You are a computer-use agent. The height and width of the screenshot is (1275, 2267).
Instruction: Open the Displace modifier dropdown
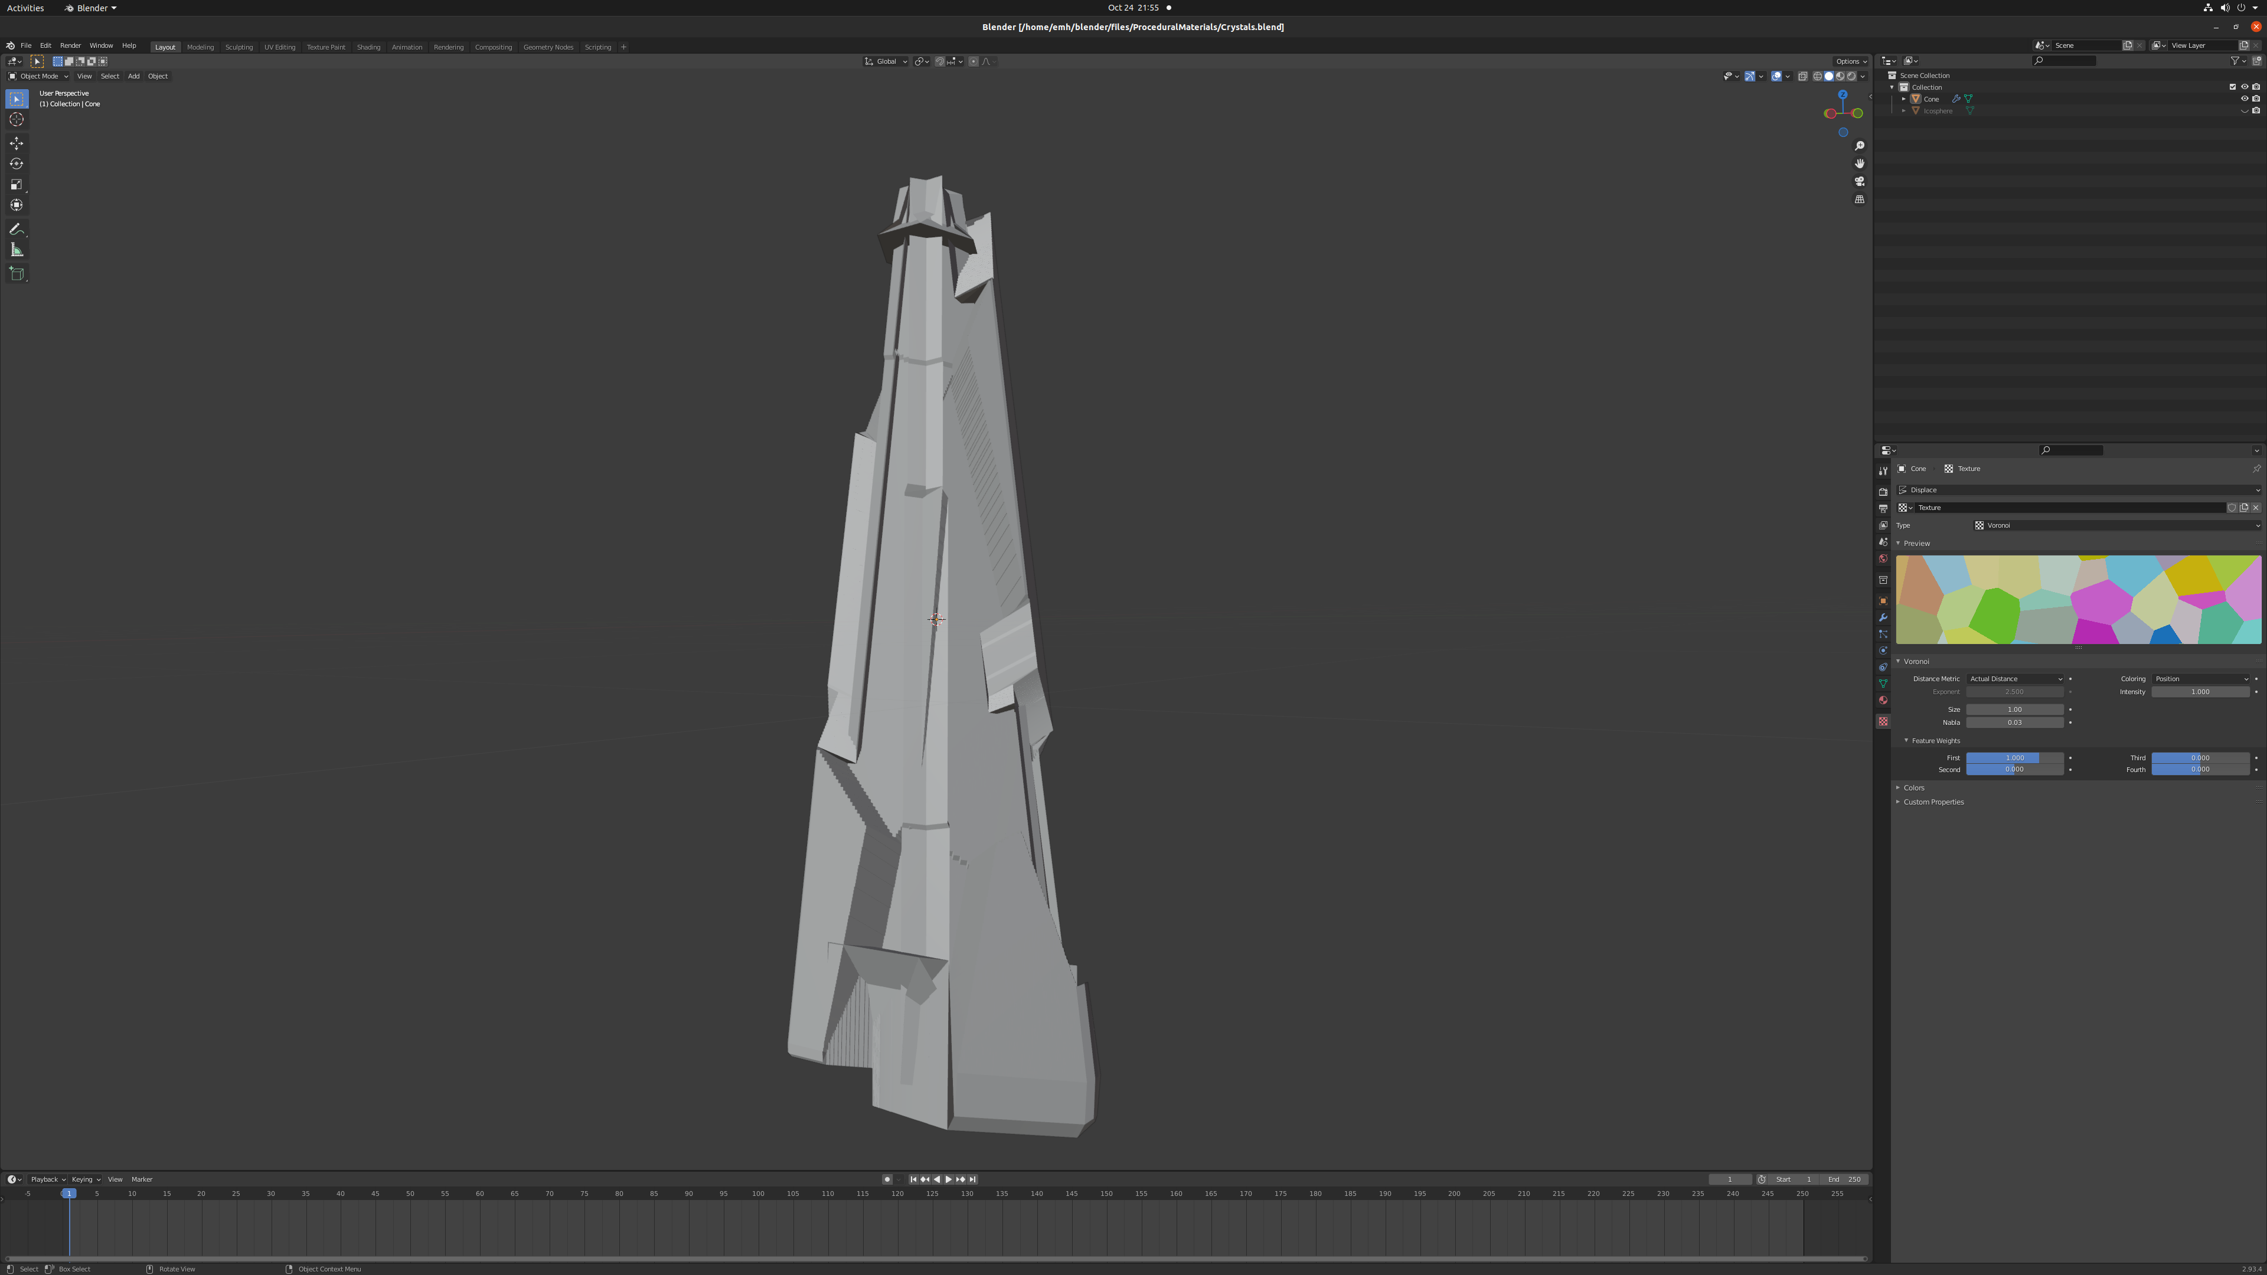[x=2078, y=490]
